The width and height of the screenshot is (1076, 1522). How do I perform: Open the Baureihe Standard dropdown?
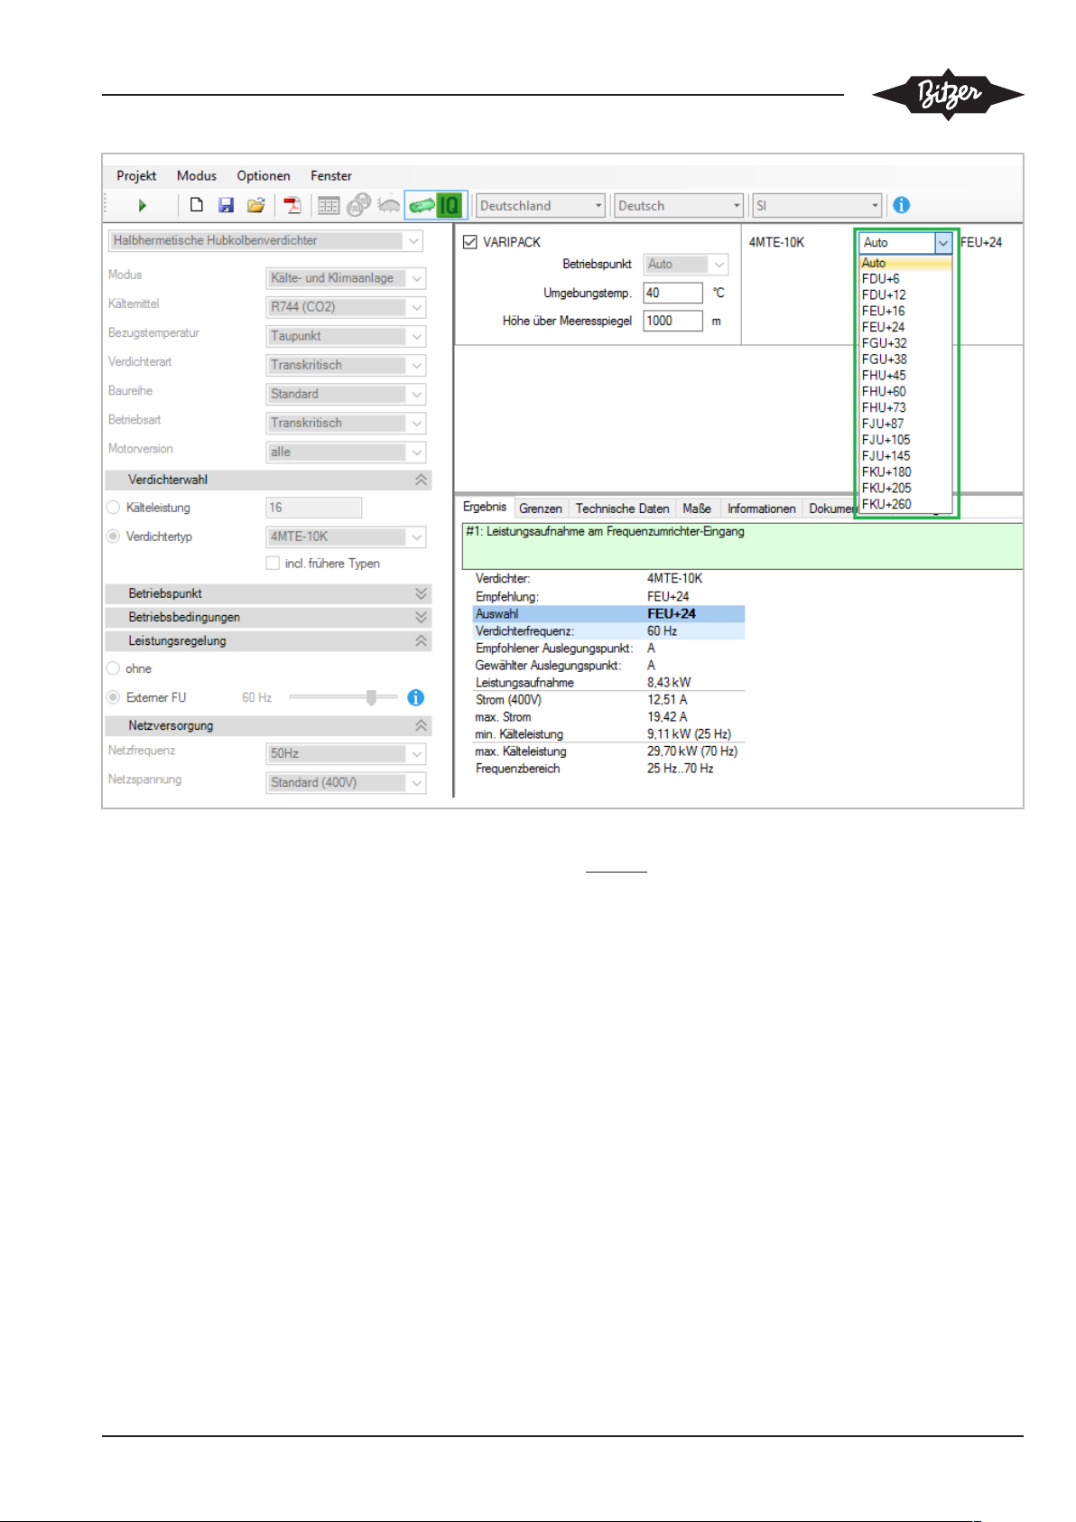346,394
